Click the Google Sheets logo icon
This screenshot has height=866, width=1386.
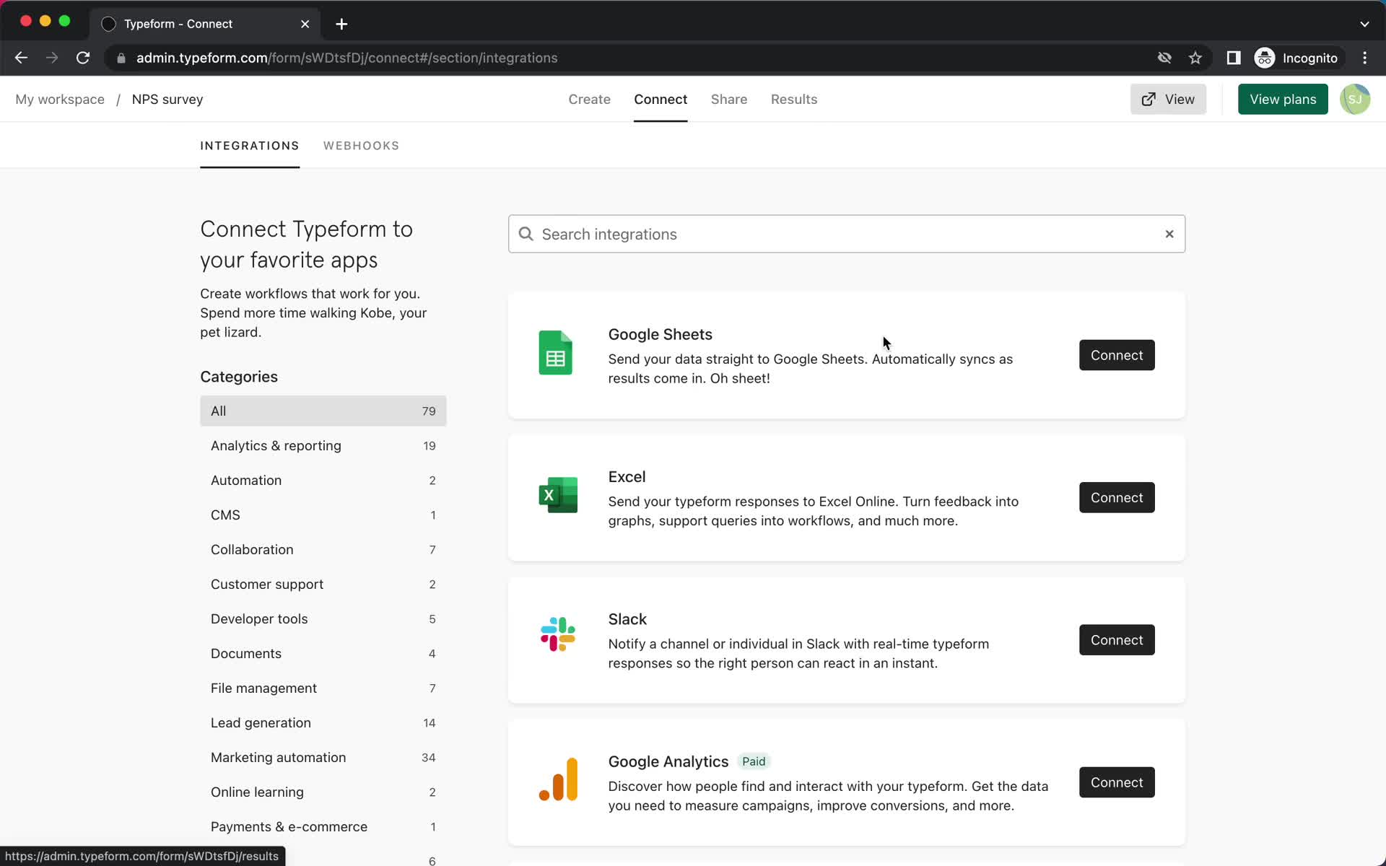pos(555,353)
